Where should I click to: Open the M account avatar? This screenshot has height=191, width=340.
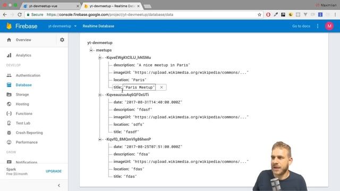(x=329, y=26)
